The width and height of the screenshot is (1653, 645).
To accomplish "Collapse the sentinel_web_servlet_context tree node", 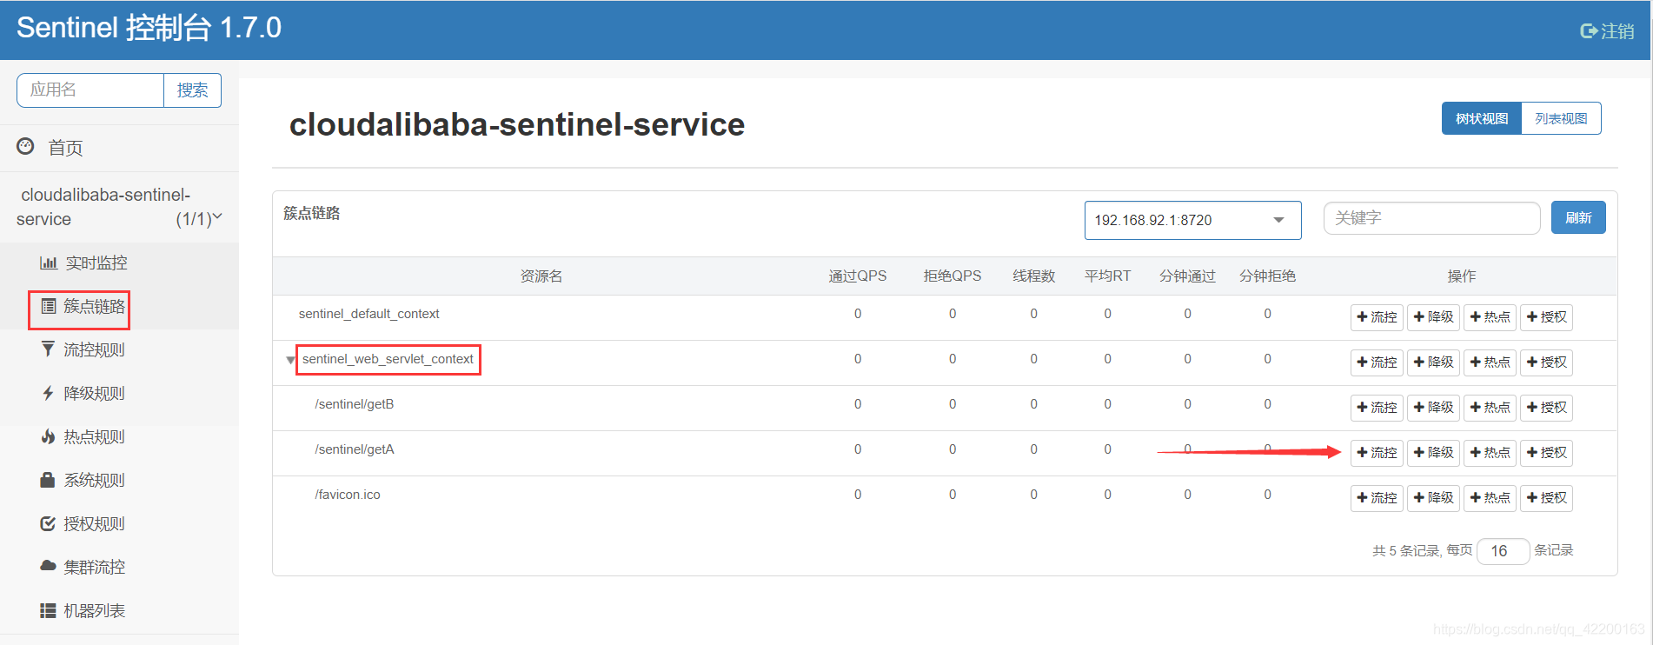I will click(x=290, y=360).
